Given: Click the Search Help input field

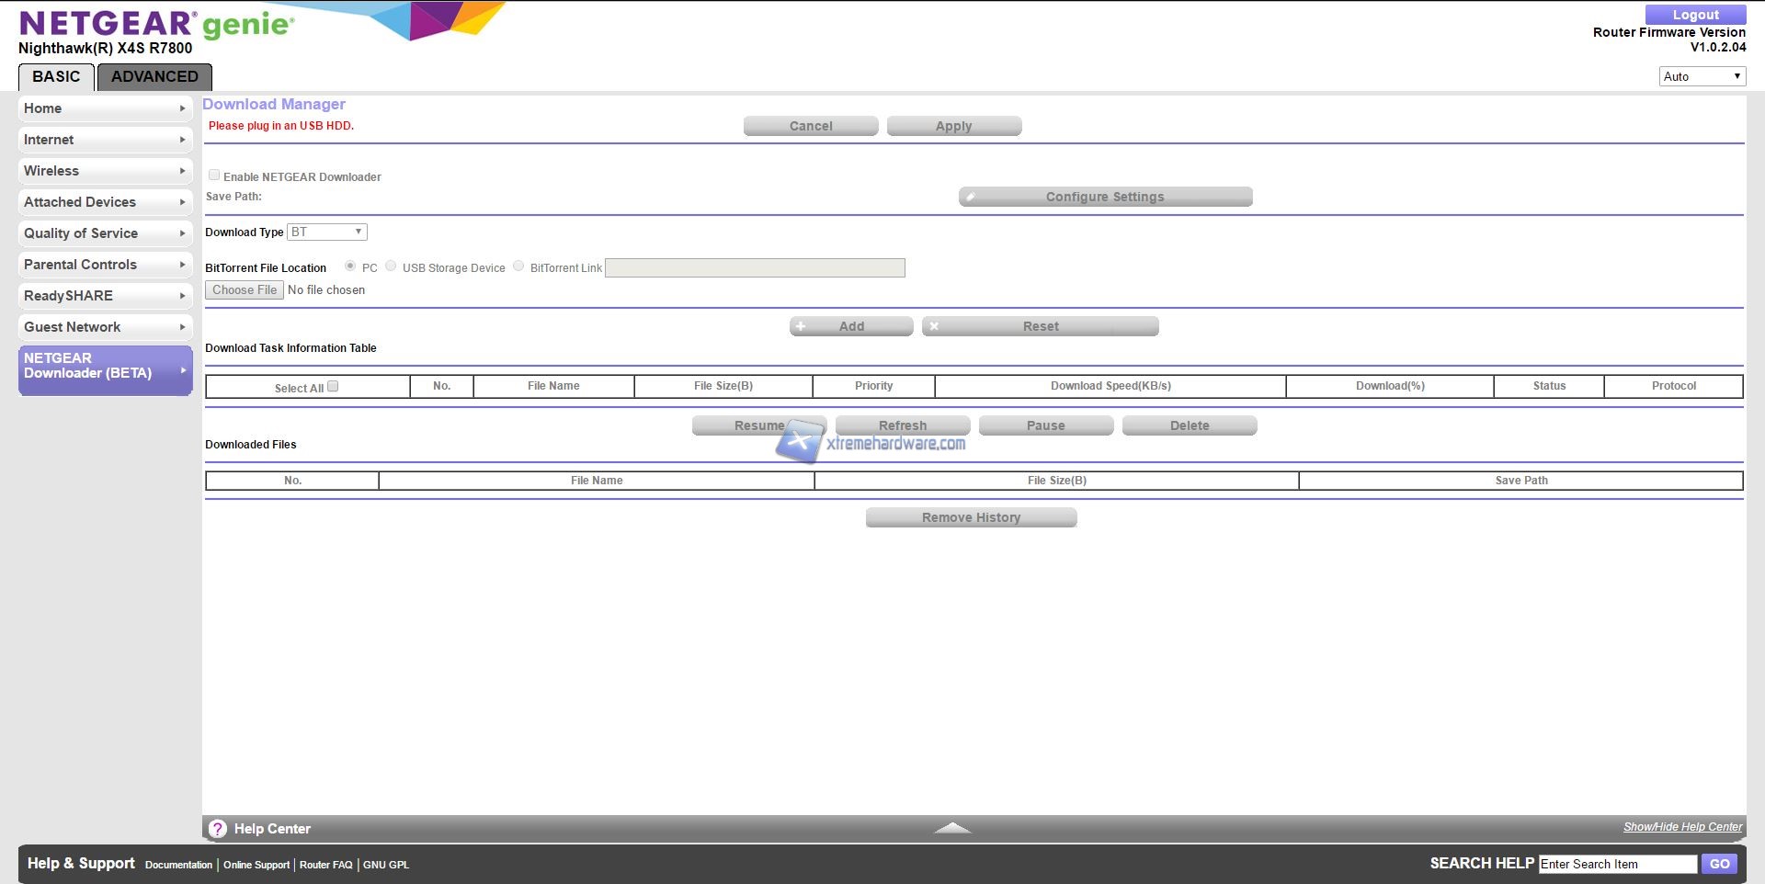Looking at the screenshot, I should [1617, 864].
